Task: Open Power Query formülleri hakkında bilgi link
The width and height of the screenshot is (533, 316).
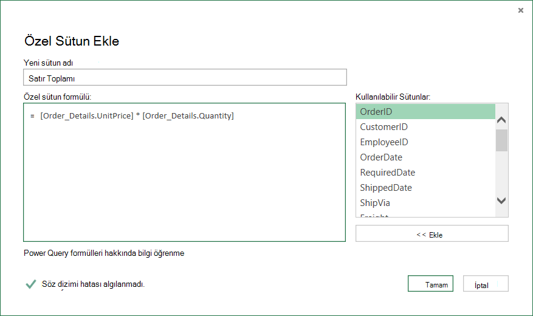Action: (x=104, y=253)
